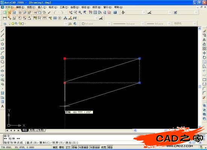Click the Move tool in modify toolbar
The image size is (207, 150).
[204, 53]
